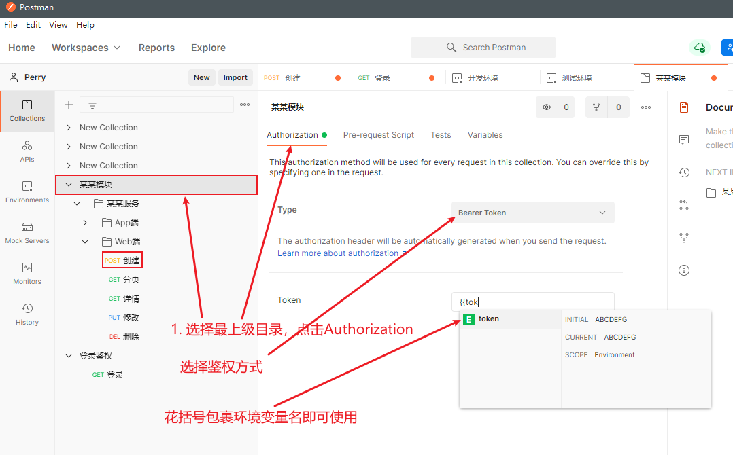
Task: Open the Pull Requests icon in the right sidebar
Action: point(684,205)
